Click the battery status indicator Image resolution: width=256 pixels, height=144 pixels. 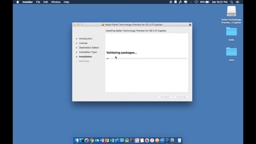point(205,2)
